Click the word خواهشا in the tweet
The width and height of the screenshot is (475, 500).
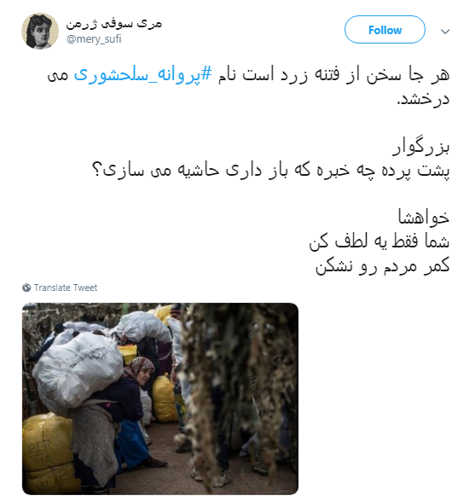pos(424,218)
